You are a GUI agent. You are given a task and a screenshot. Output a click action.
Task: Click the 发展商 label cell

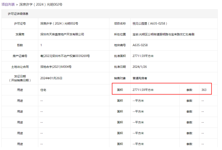[x=20, y=34]
